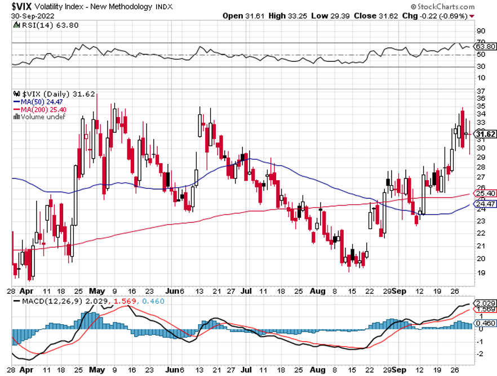497x376 pixels.
Task: Click the MA(200) red line swatch
Action: [x=16, y=110]
